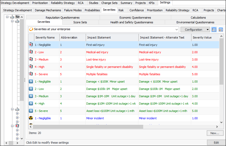Switch to list view icon

[x=214, y=30]
